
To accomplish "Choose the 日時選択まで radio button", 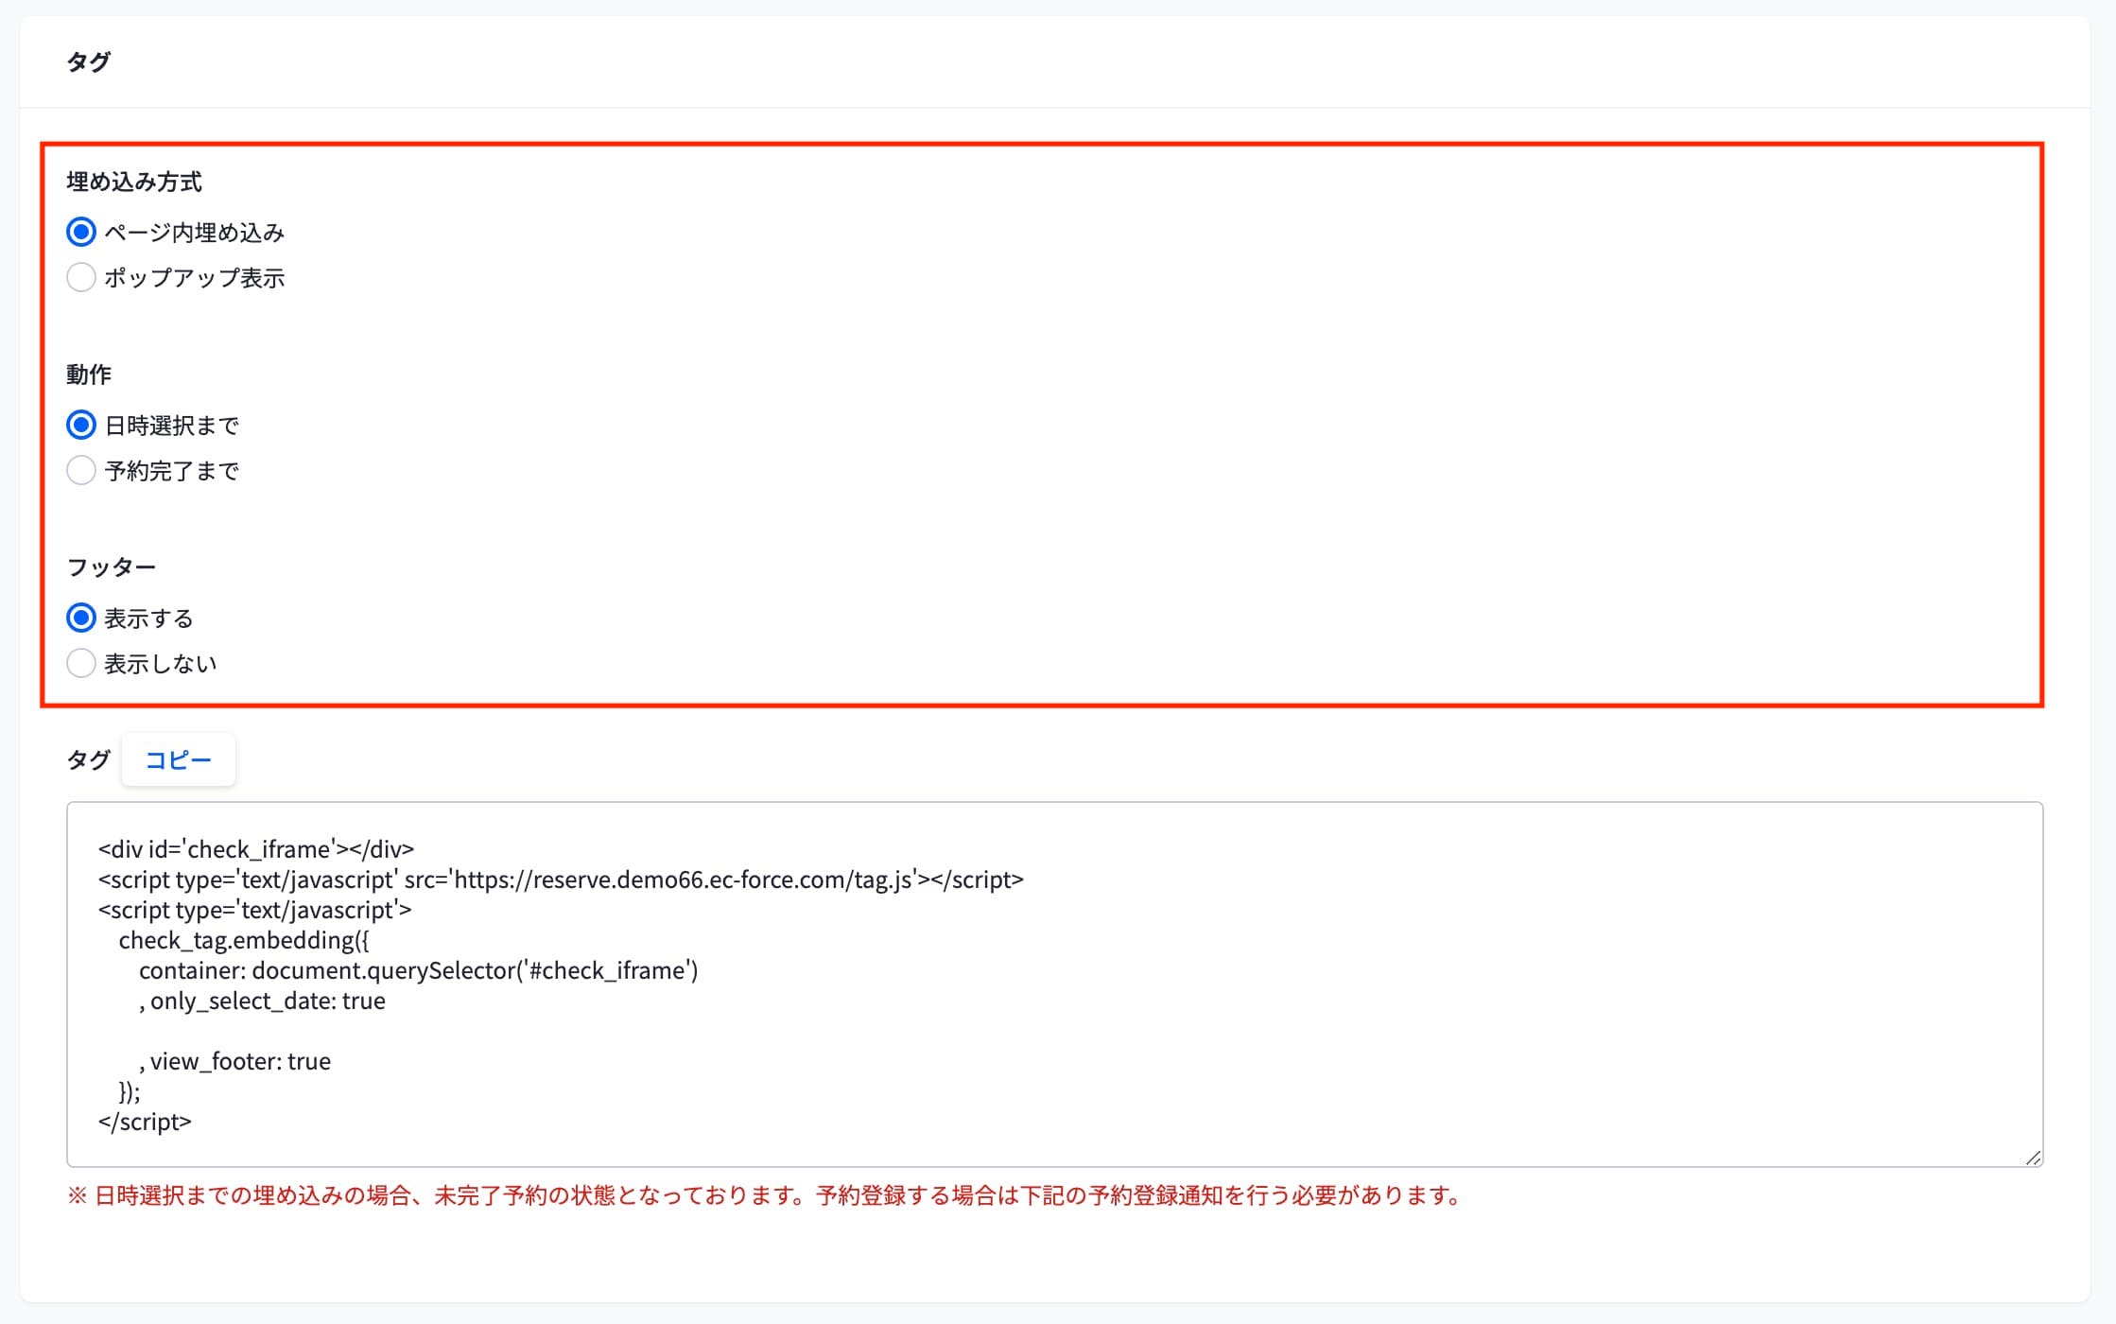I will tap(81, 425).
